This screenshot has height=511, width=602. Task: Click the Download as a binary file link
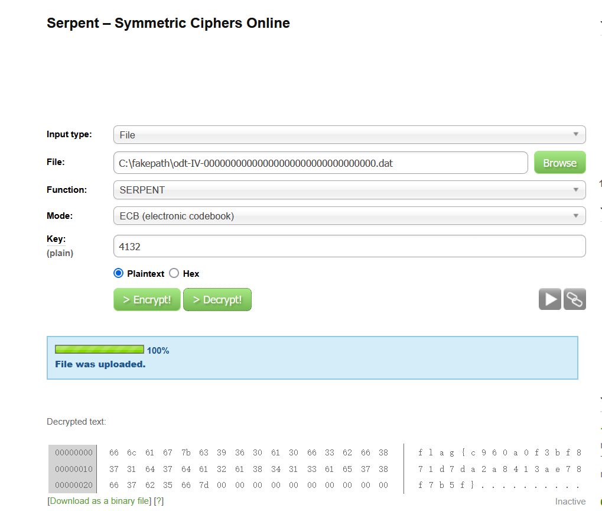point(100,501)
